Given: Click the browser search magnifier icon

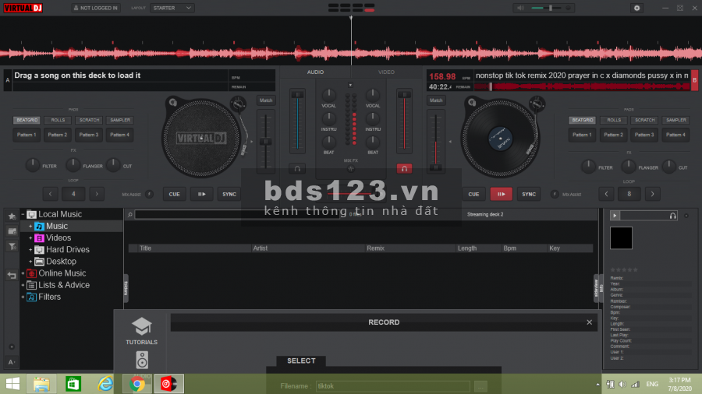Looking at the screenshot, I should [x=129, y=215].
